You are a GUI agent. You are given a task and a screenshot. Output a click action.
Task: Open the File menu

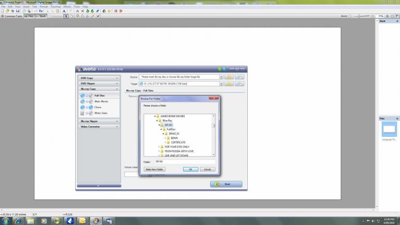coord(3,7)
